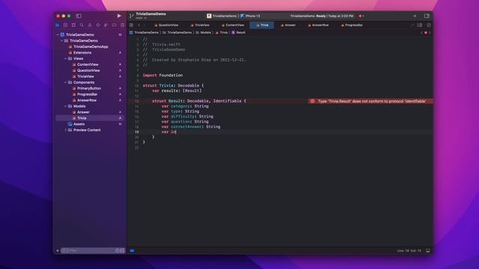Click the adjust editor options icon
Screen dimensions: 479x269
pyautogui.click(x=420, y=25)
